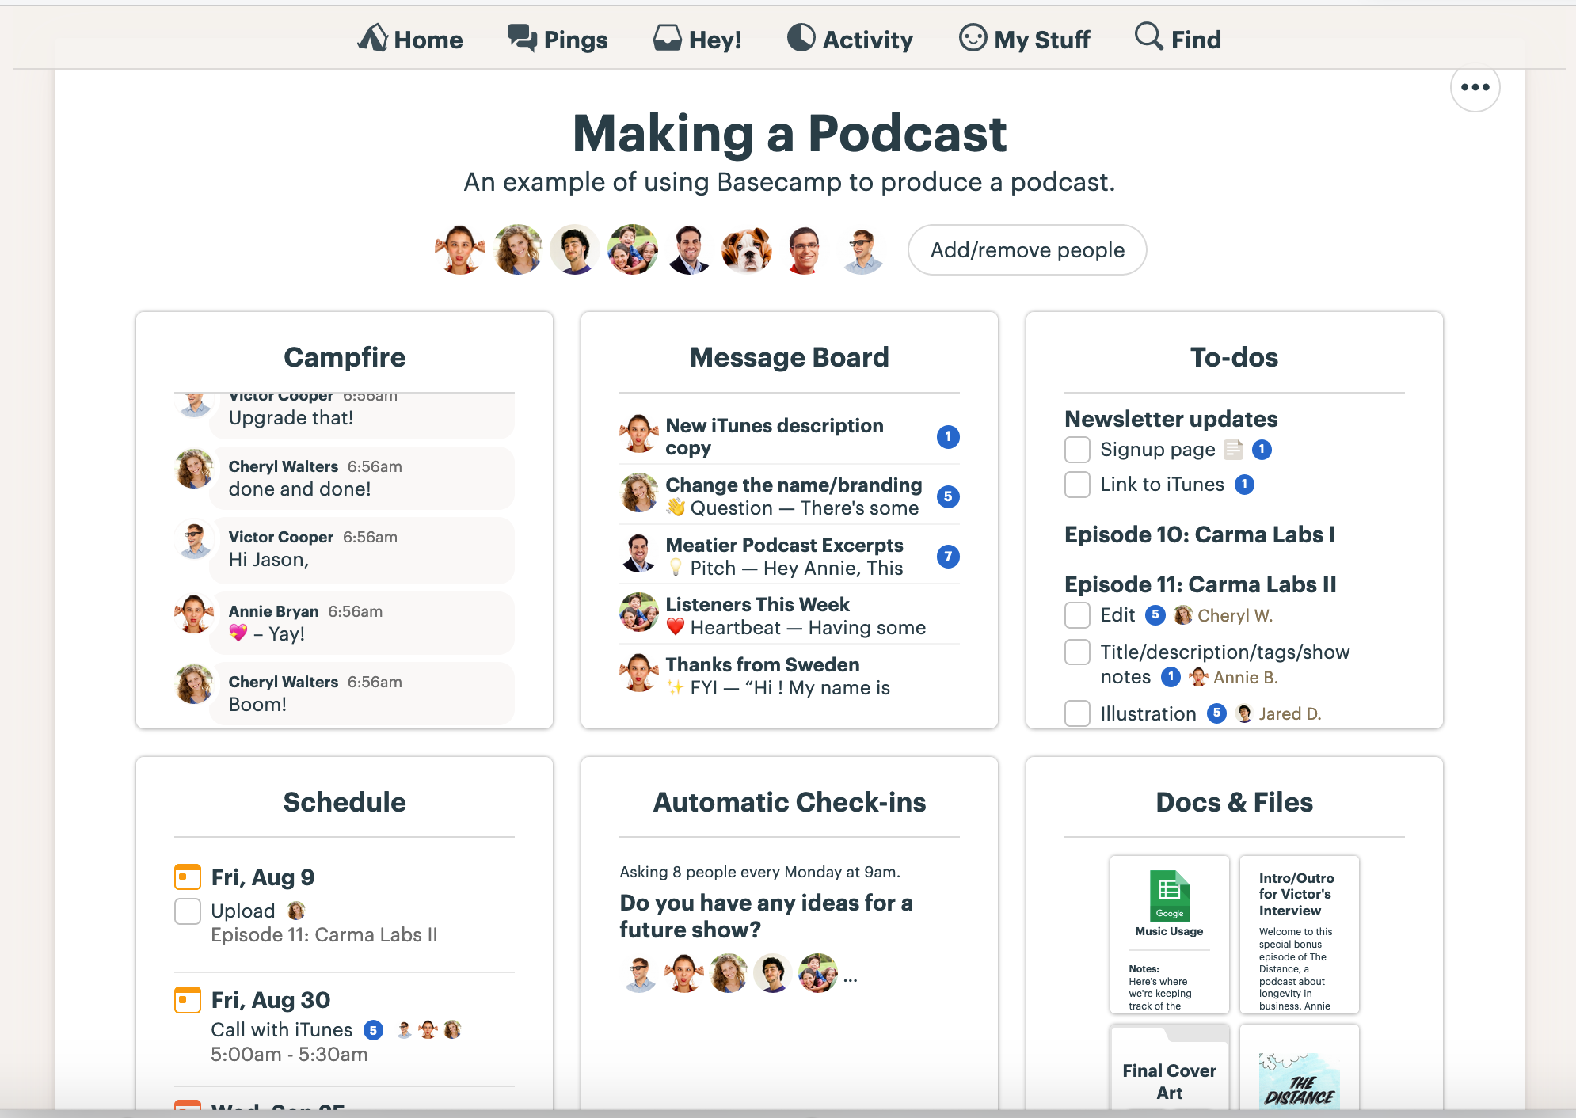Screen dimensions: 1576x1118
Task: Click Jared D. assignee on Illustration
Action: coord(1278,713)
